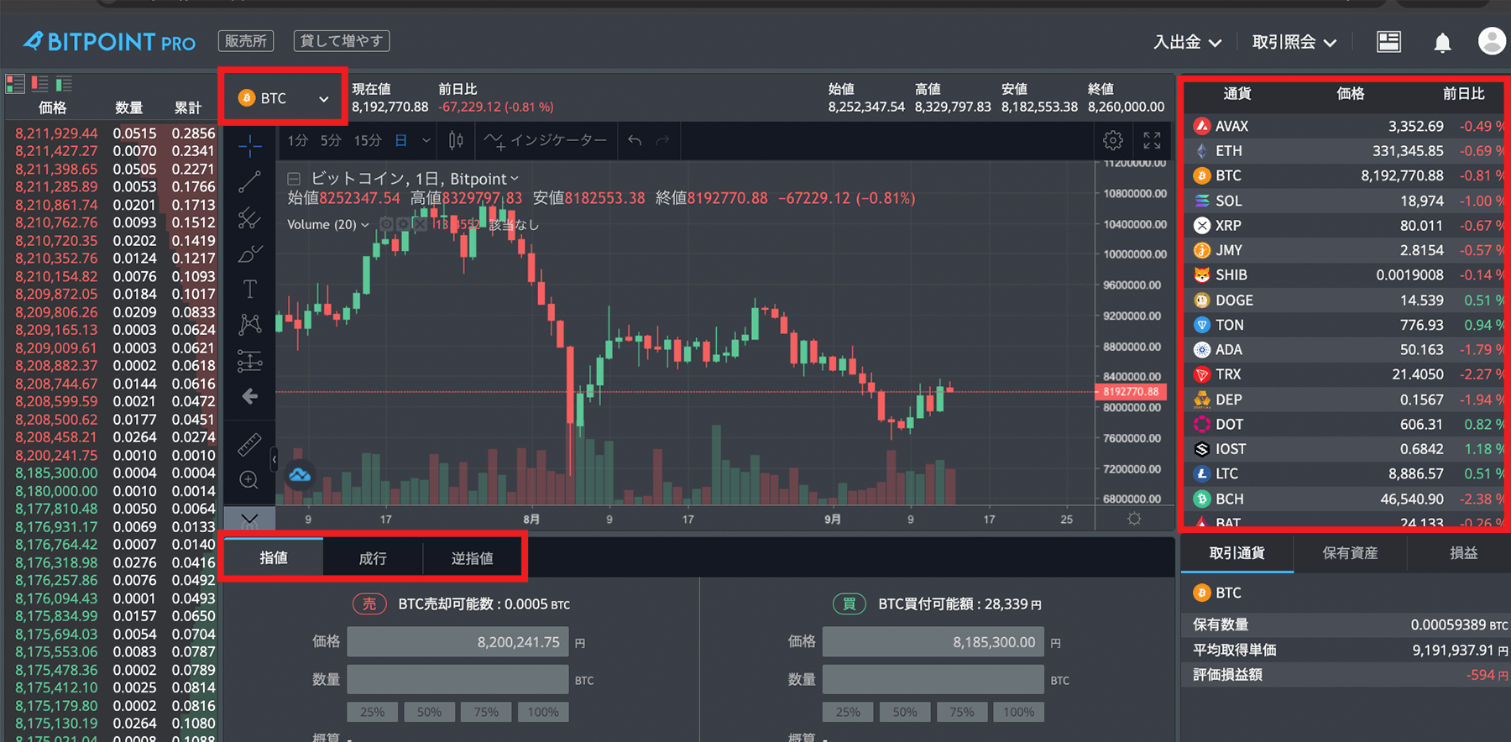Click the 貸して増やす button

[341, 41]
